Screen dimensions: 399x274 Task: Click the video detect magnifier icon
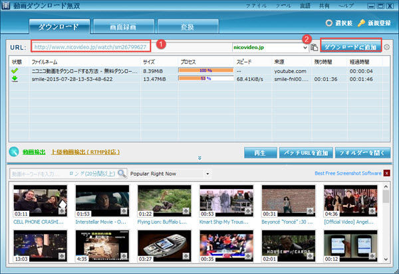(x=14, y=152)
